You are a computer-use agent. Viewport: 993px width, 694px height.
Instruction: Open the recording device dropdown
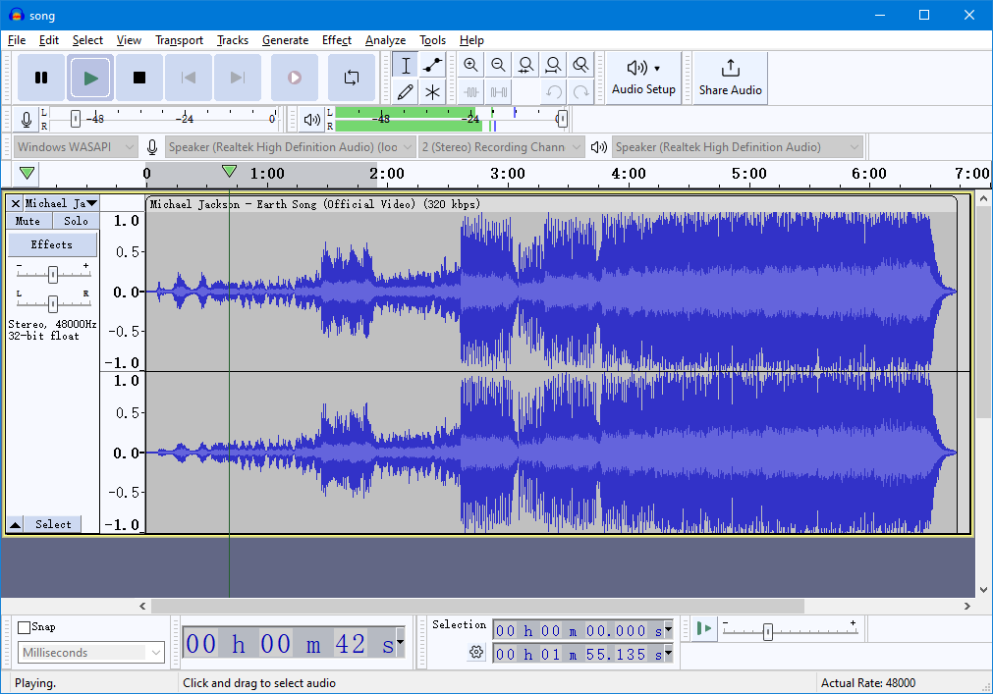(x=291, y=147)
